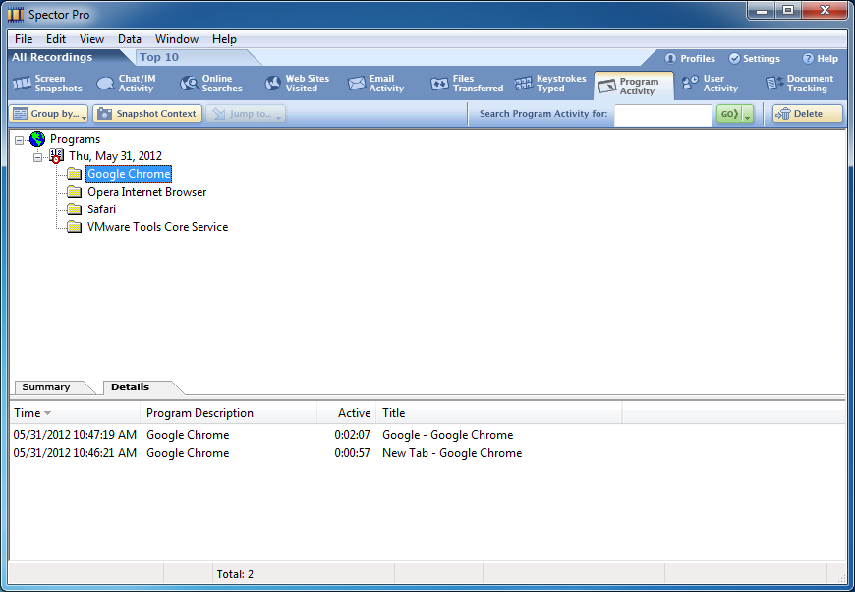This screenshot has height=592, width=855.
Task: Open Document Tracking recordings
Action: click(799, 84)
